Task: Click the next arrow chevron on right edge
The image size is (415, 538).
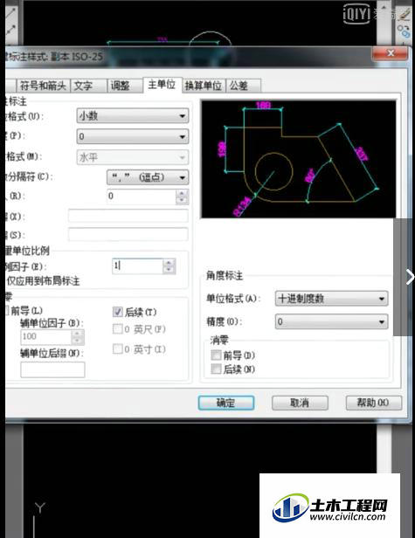Action: pos(410,277)
